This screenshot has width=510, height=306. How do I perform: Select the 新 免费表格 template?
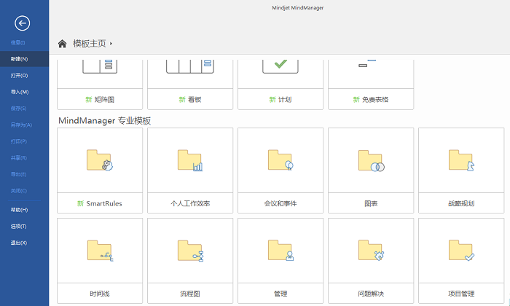click(x=371, y=85)
